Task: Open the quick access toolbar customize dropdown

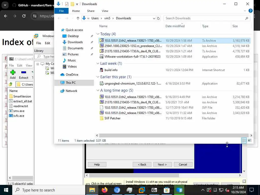Action: click(77, 4)
